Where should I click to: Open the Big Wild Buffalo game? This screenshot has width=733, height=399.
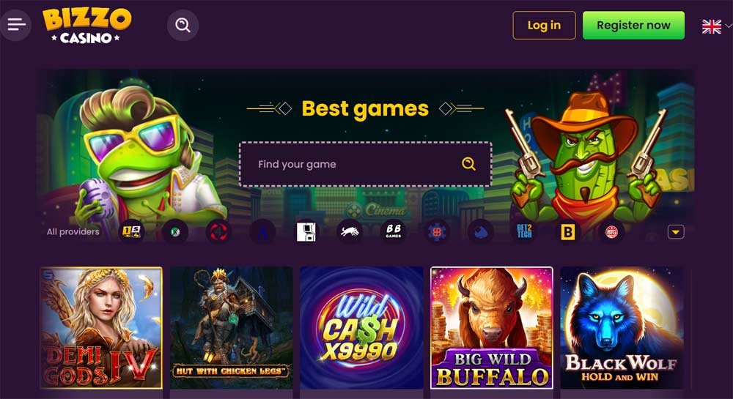[x=491, y=328]
